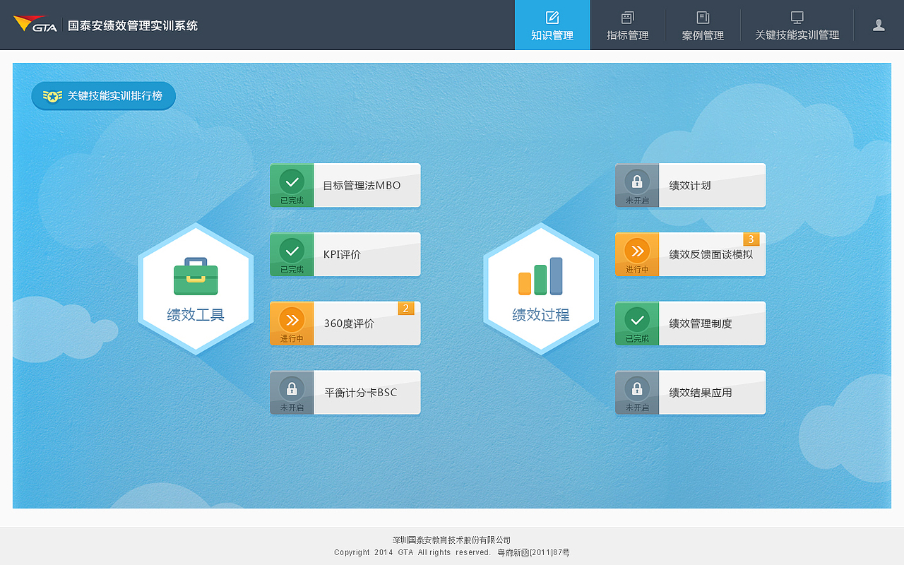
Task: Click the bar chart 绩效过程 icon
Action: coord(541,276)
